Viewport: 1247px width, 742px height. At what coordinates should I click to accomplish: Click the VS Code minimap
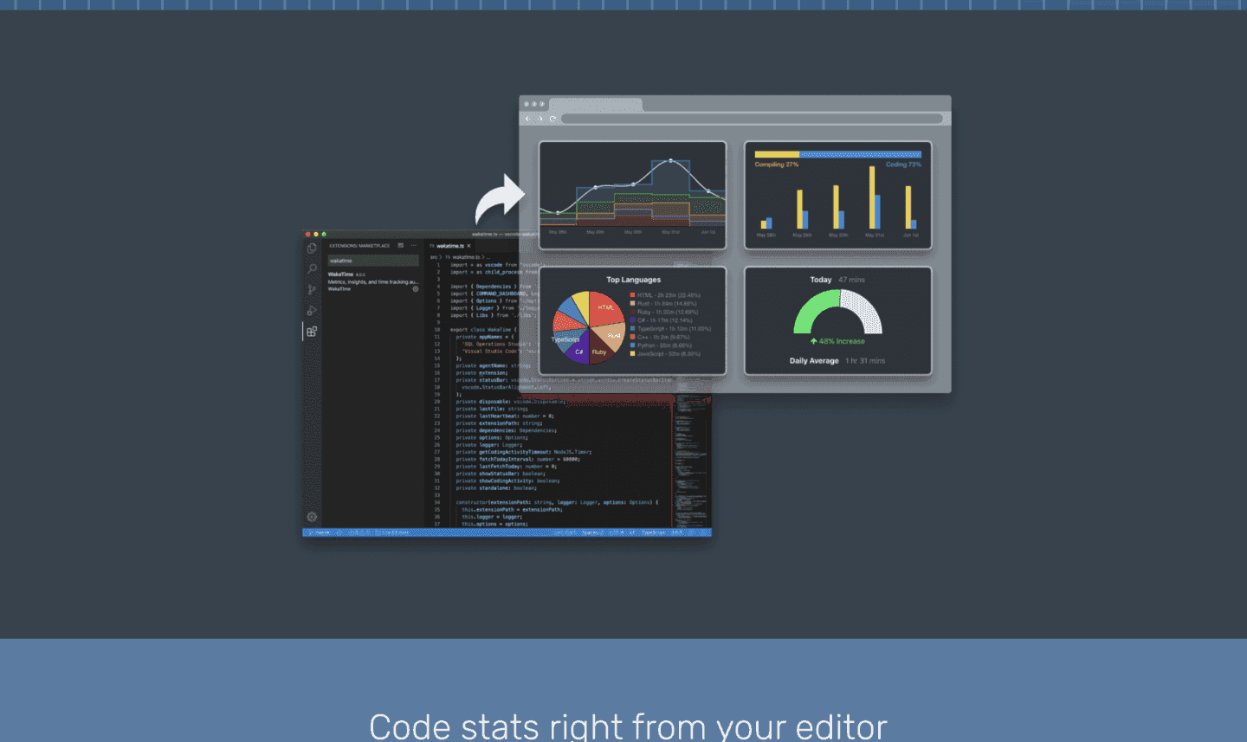click(x=693, y=459)
